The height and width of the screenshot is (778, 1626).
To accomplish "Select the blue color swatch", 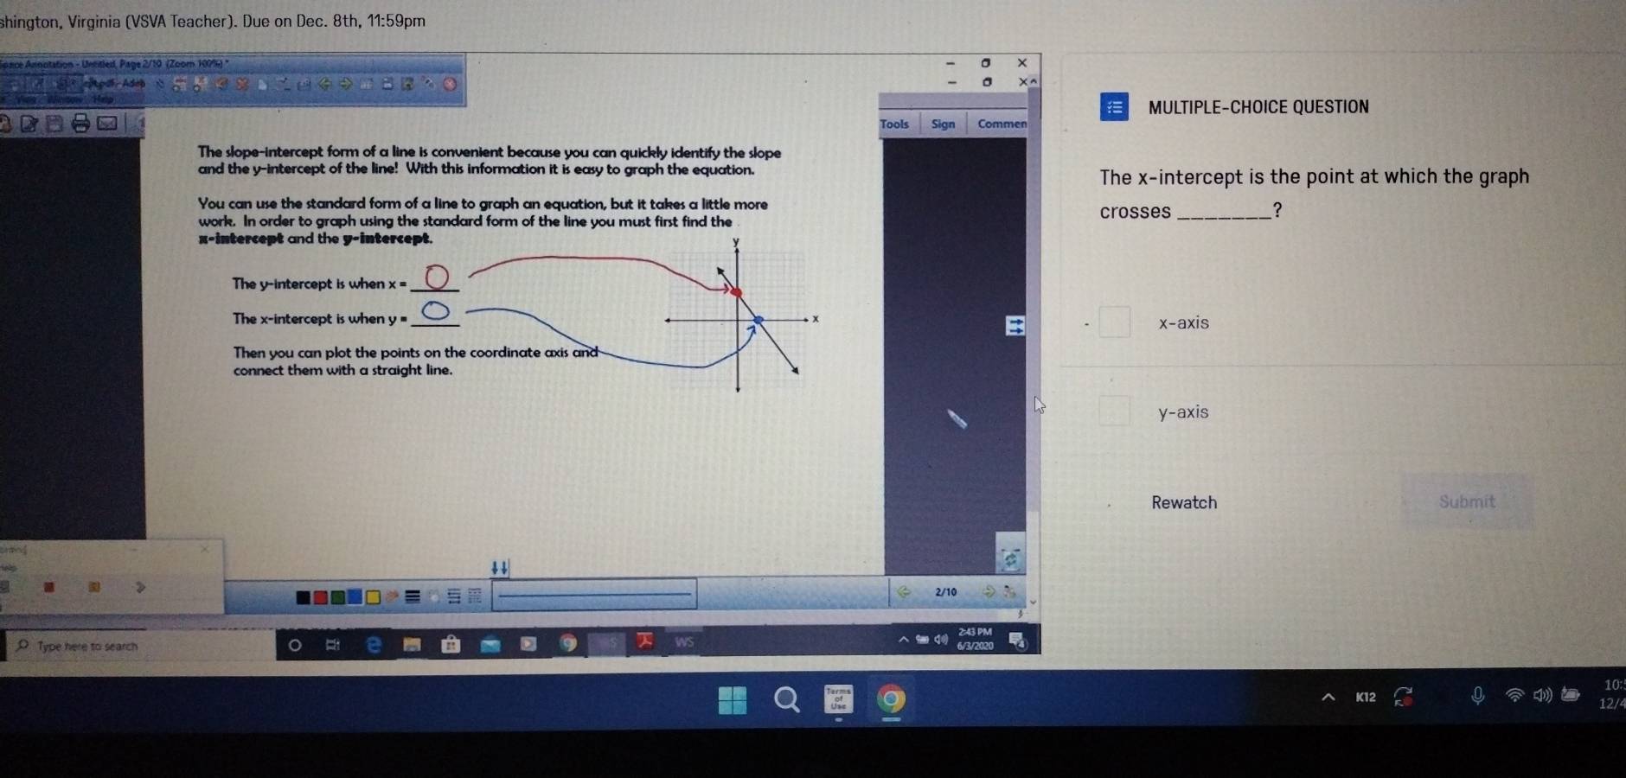I will tap(355, 596).
